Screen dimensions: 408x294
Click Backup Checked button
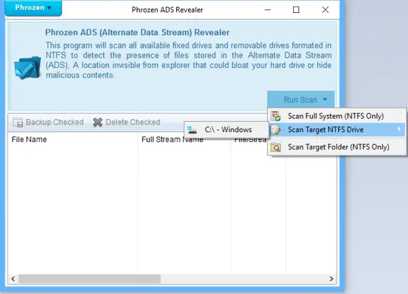tap(48, 122)
